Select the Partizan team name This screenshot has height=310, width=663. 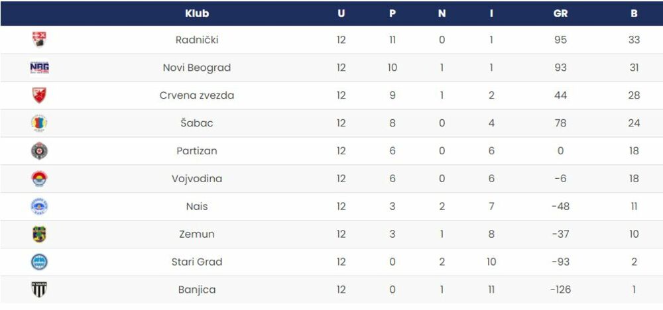coord(197,151)
